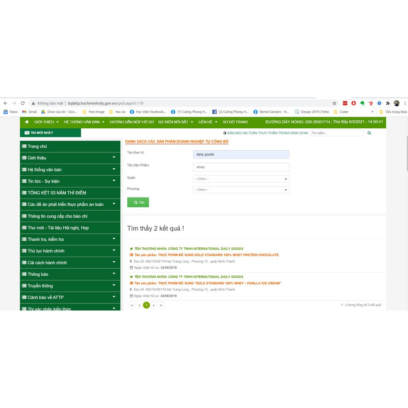
Task: Open the browser extensions puzzle icon
Action: pos(388,103)
